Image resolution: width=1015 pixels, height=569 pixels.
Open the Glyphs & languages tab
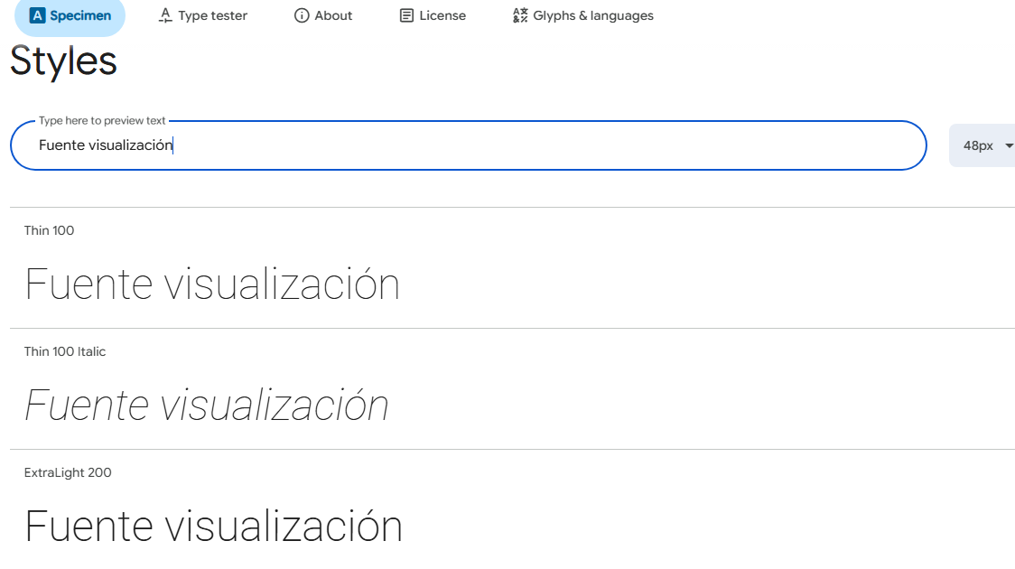(x=593, y=15)
